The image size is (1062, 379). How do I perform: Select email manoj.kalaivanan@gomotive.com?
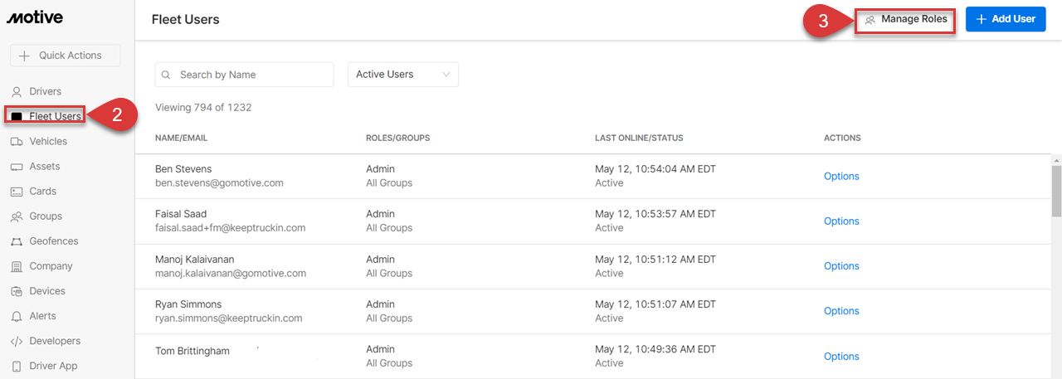click(231, 273)
